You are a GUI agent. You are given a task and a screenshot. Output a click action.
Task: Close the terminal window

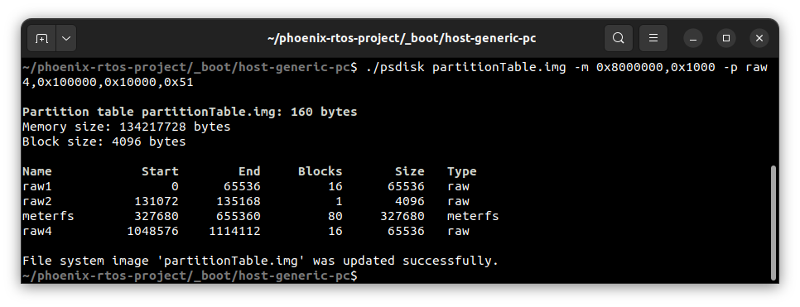coord(759,38)
